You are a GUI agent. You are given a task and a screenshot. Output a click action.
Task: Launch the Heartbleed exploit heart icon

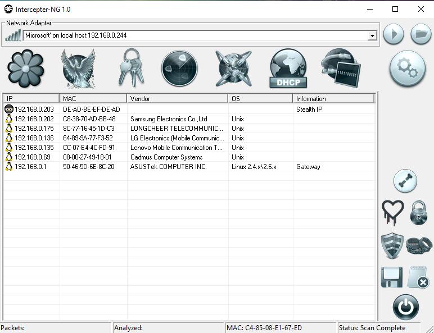tap(392, 213)
